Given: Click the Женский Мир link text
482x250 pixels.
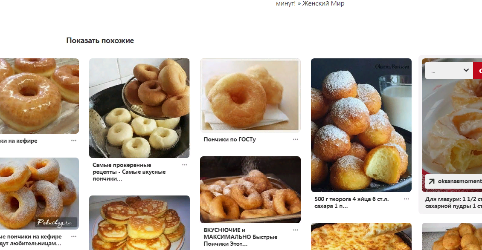Looking at the screenshot, I should [x=323, y=4].
